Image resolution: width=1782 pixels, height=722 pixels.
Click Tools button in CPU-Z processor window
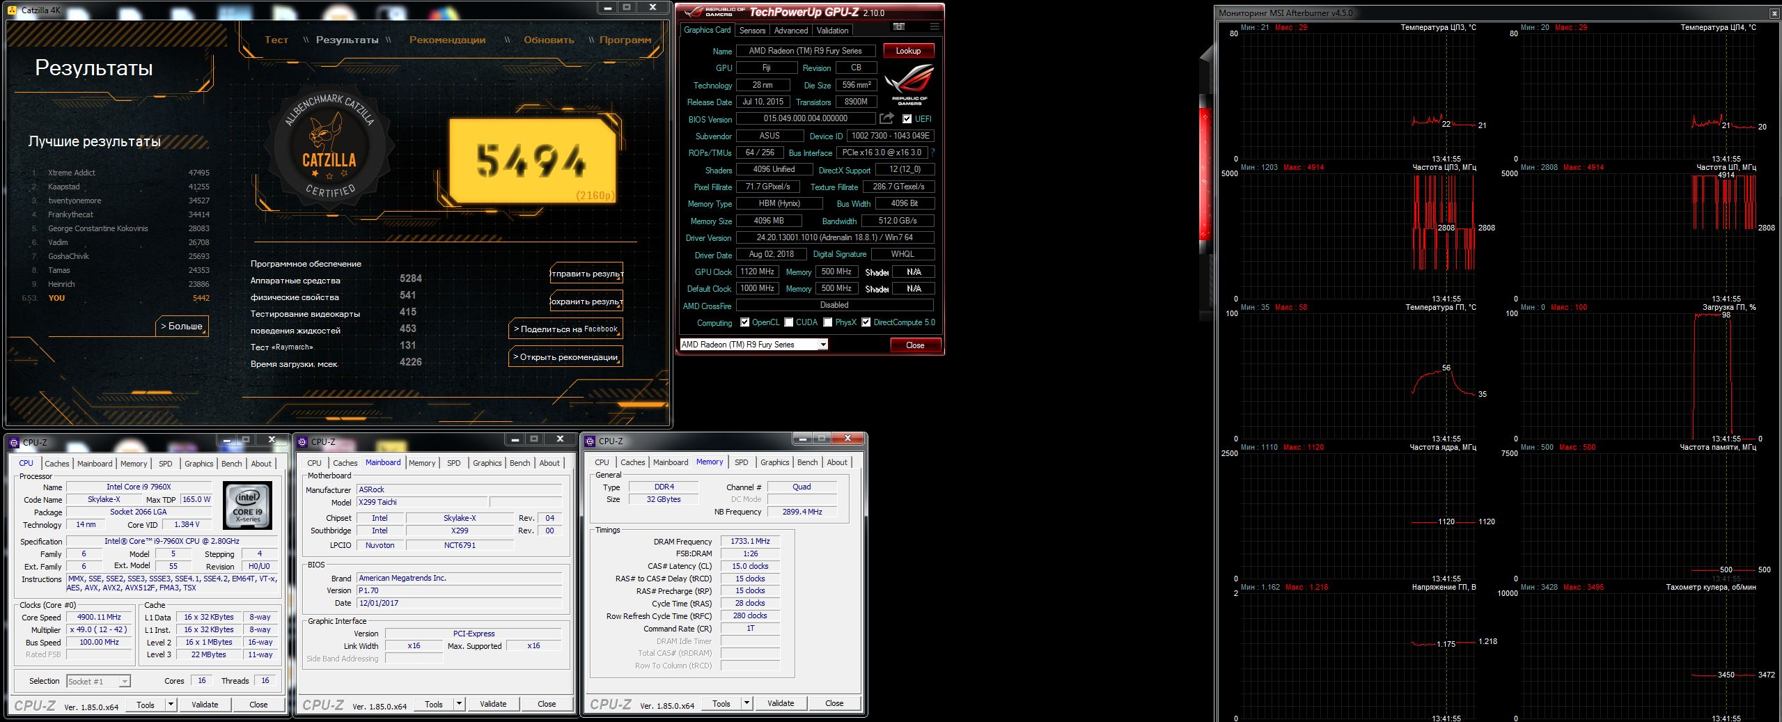click(146, 705)
